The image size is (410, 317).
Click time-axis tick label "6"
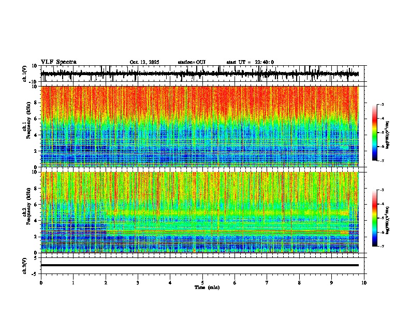pyautogui.click(x=235, y=282)
